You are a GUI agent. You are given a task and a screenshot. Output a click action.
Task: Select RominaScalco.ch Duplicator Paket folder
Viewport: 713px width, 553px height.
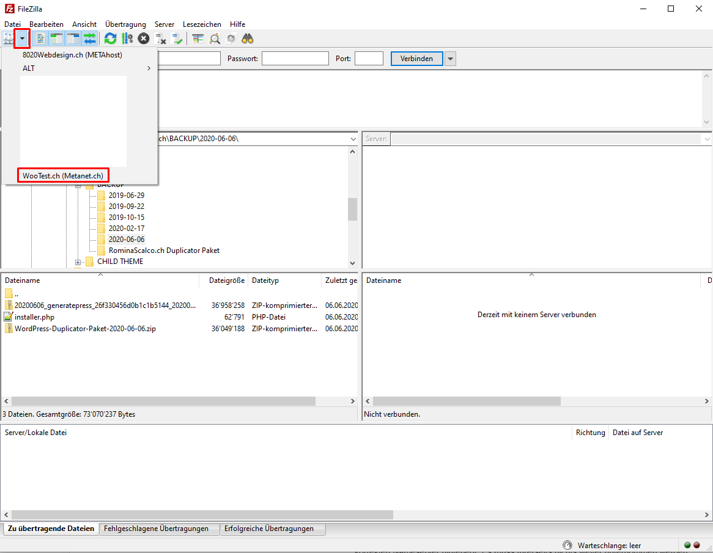164,251
